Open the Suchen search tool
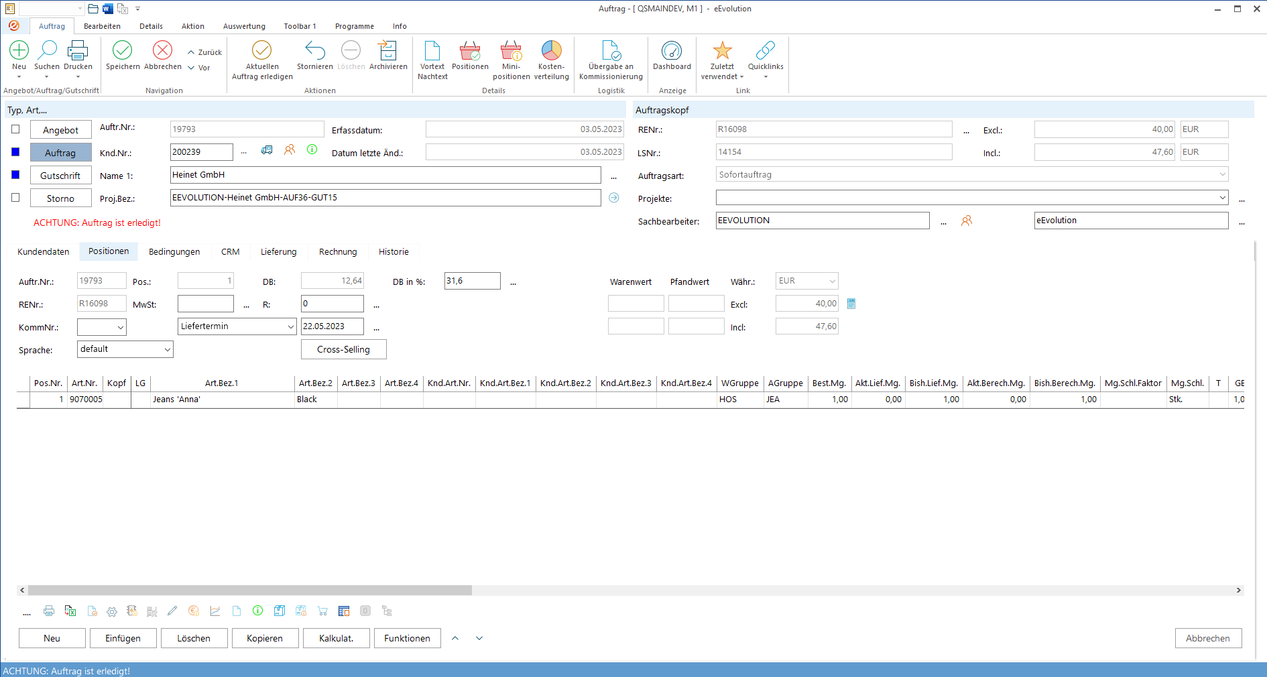This screenshot has height=677, width=1267. (x=47, y=50)
